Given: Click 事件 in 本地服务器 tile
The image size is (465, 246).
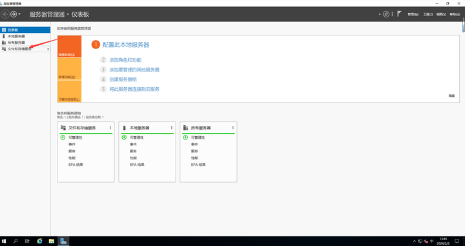Looking at the screenshot, I should (133, 145).
